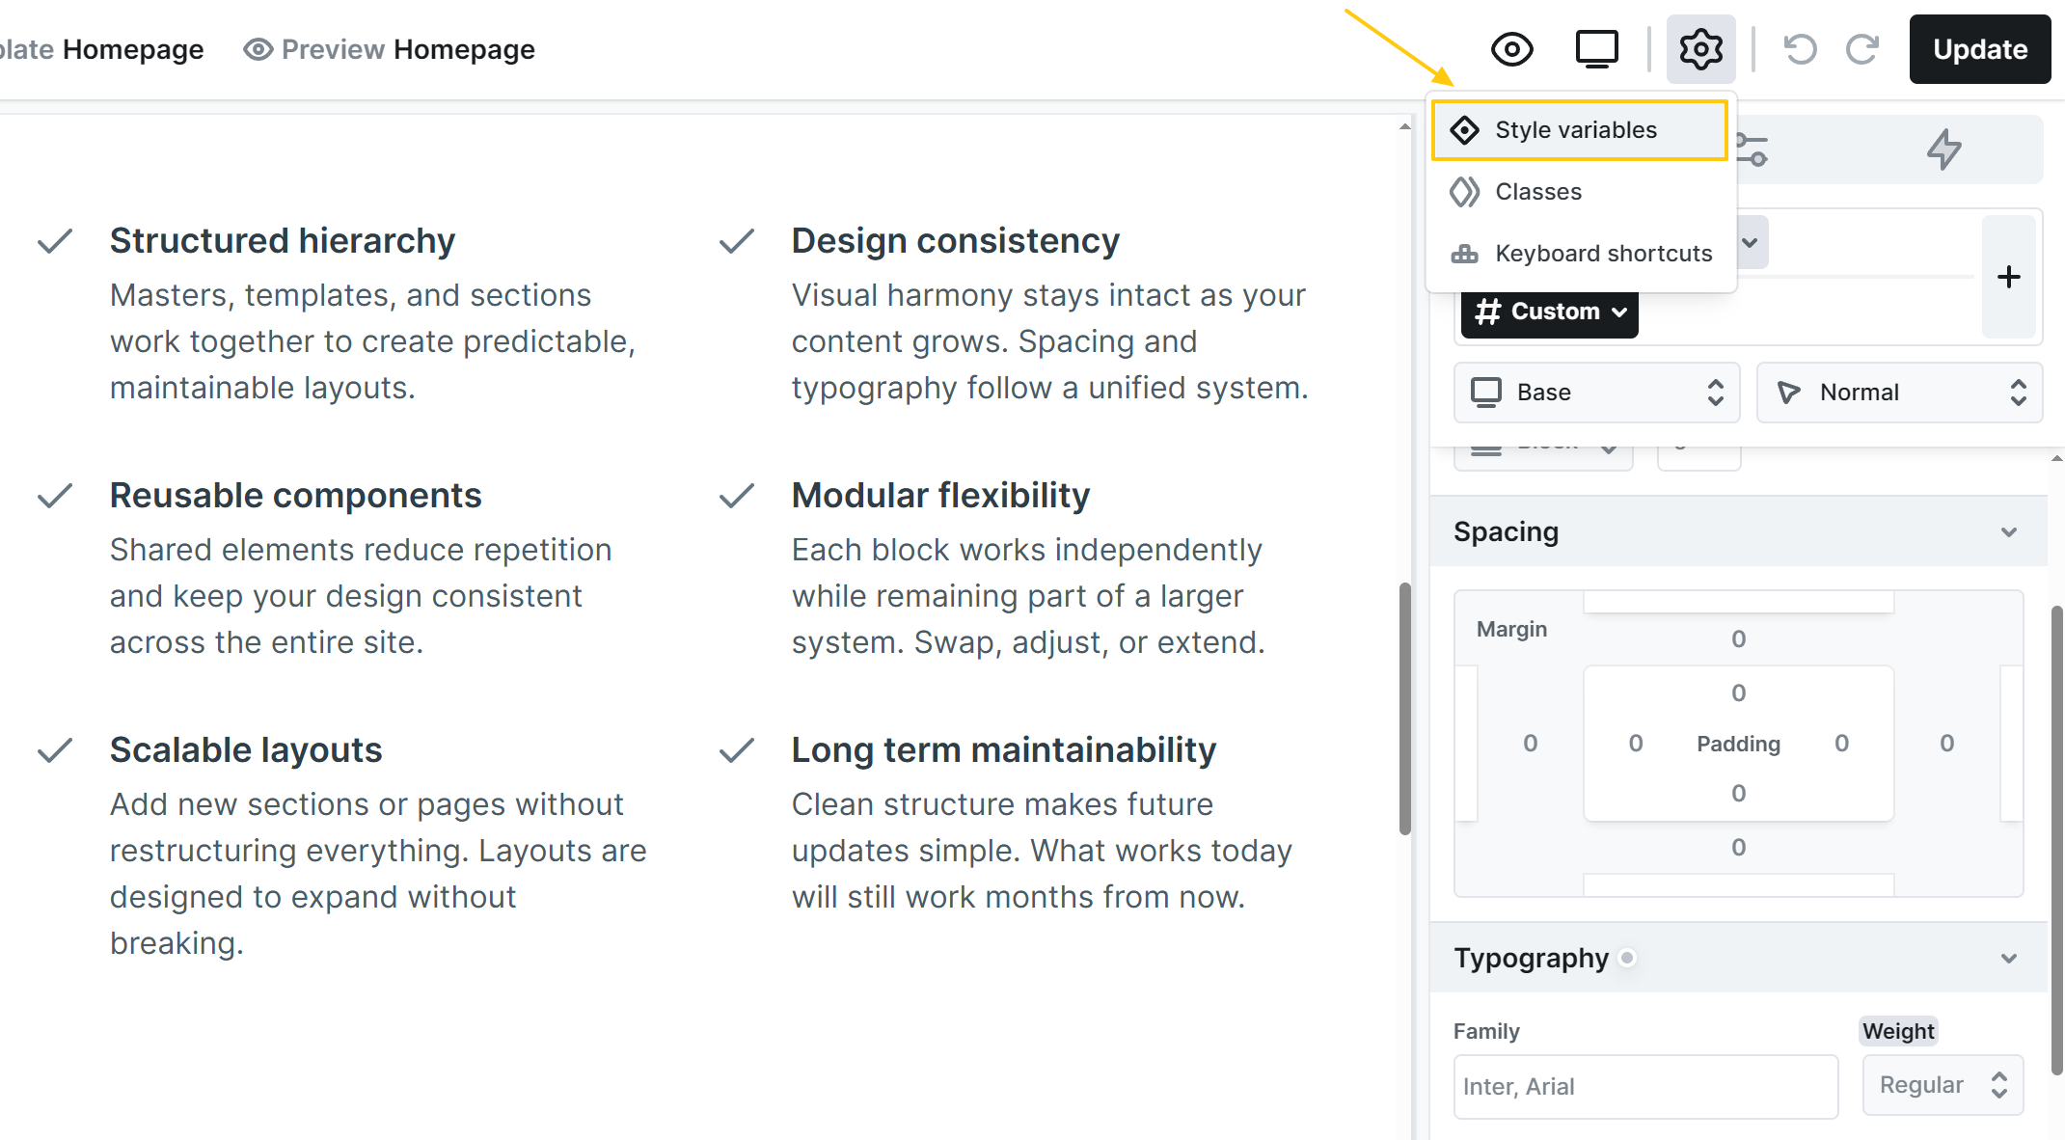
Task: Open the Base breakpoint dropdown
Action: point(1596,393)
